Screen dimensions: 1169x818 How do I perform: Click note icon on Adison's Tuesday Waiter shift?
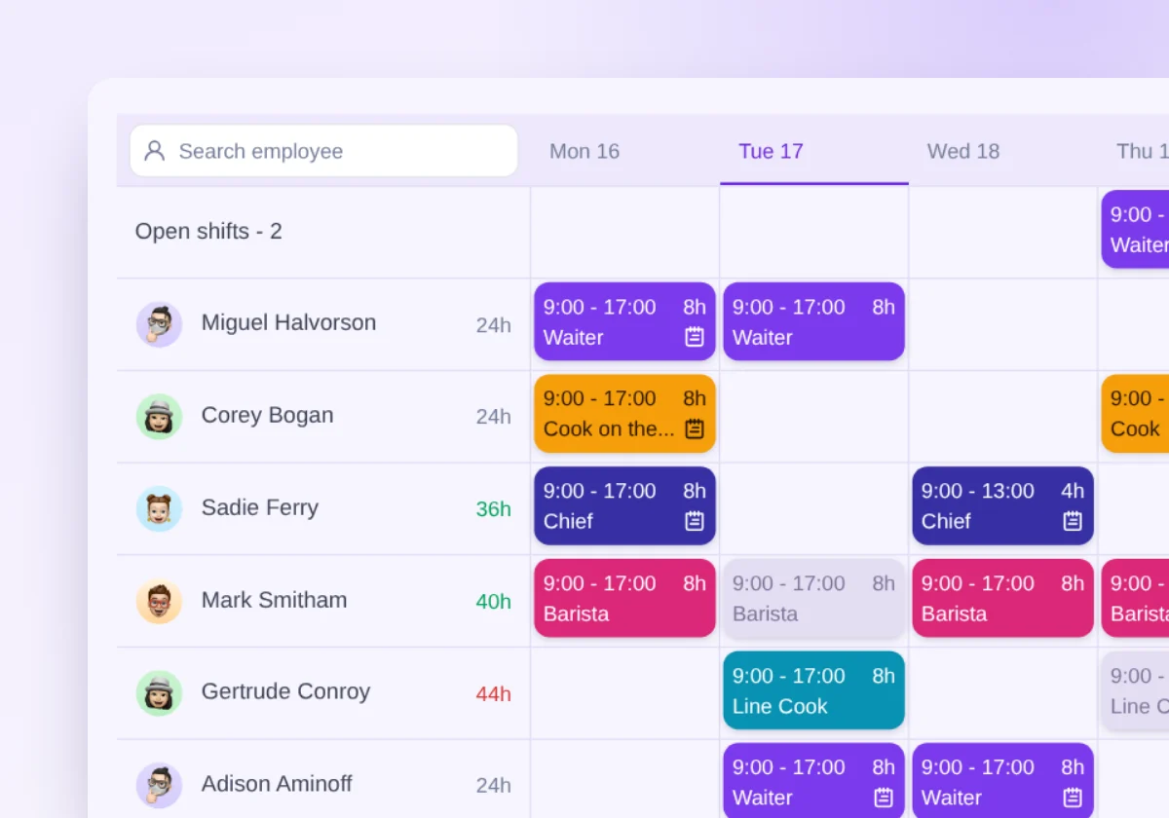[884, 797]
